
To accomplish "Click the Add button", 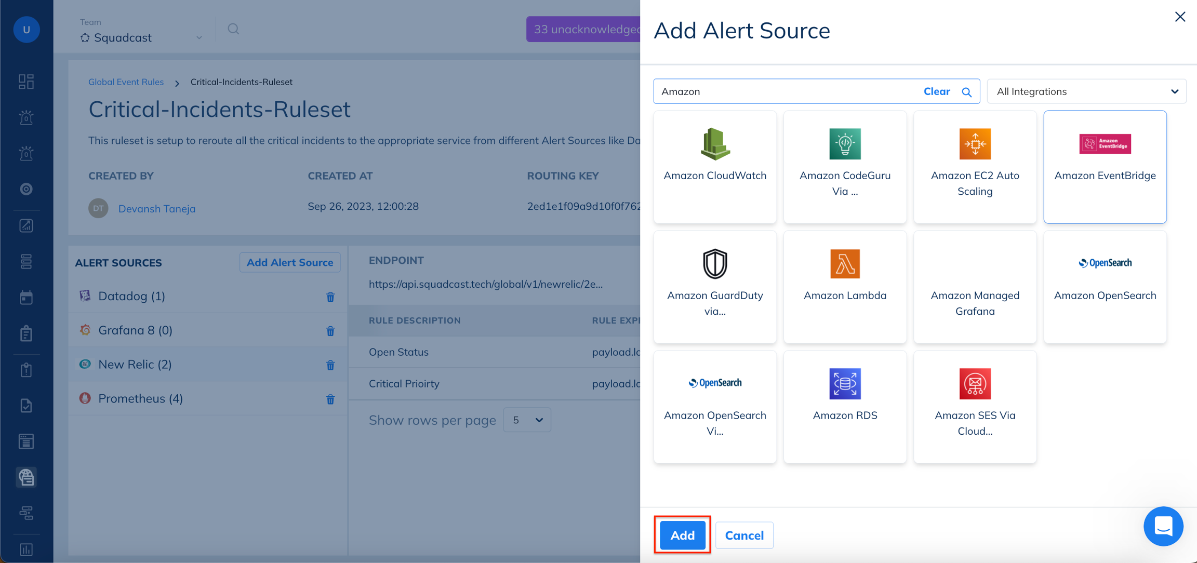I will click(x=682, y=535).
